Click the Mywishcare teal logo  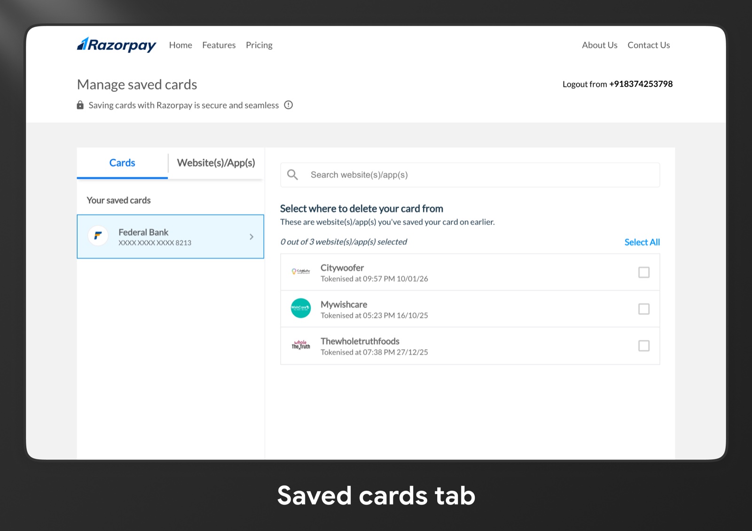click(x=301, y=308)
